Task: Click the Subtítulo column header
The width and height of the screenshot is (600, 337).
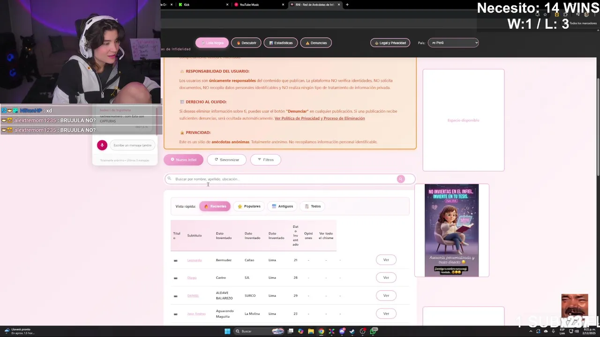Action: [x=195, y=235]
